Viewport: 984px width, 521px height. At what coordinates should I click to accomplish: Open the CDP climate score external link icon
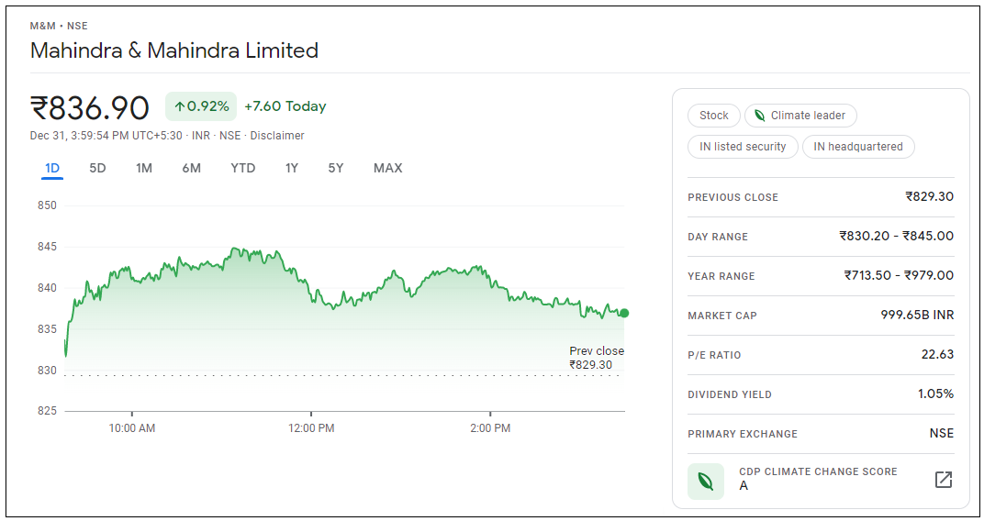944,480
